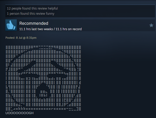Image resolution: width=156 pixels, height=118 pixels.
Task: Click the 'Posted:' label
Action: coord(10,38)
